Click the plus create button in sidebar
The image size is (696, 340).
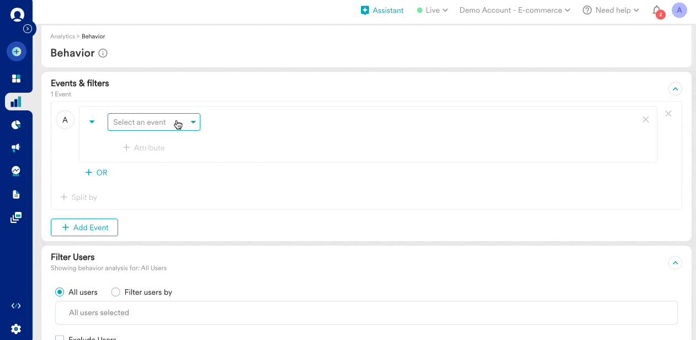16,51
